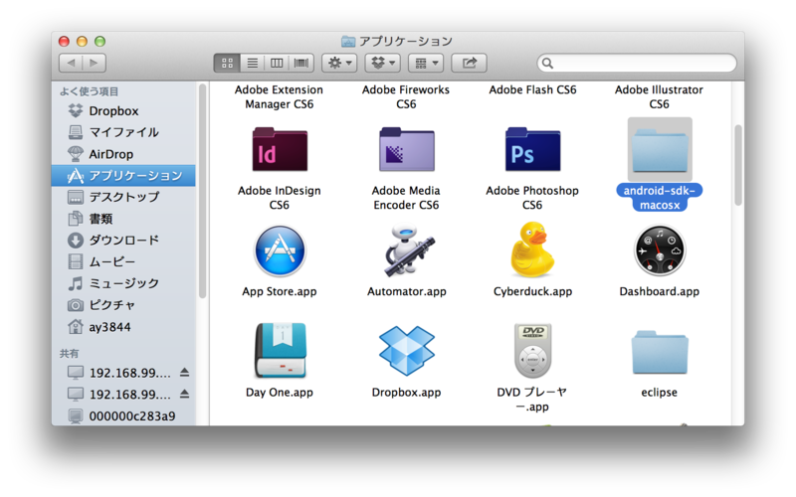
Task: Open the Dashboard.app gauge icon
Action: point(660,251)
